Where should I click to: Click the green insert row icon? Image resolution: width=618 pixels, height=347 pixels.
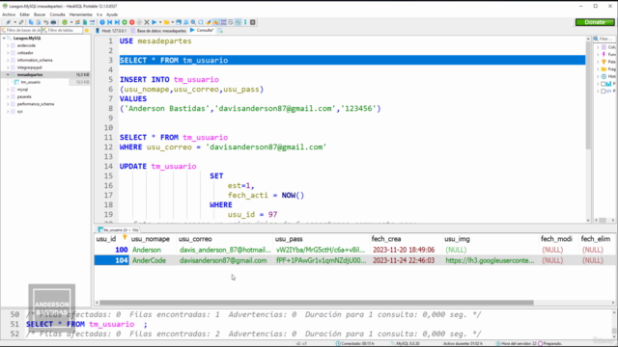click(125, 22)
